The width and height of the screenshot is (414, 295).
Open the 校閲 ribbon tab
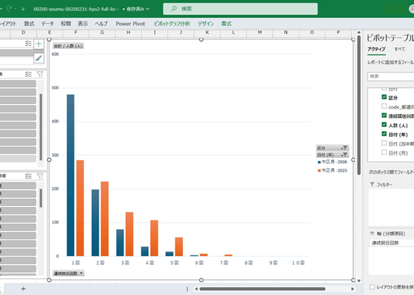(x=66, y=24)
